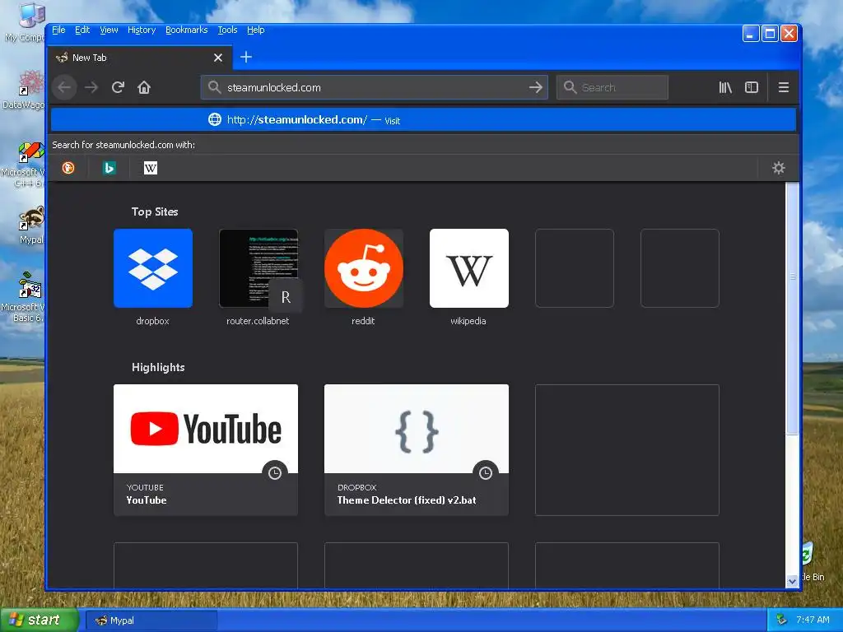
Task: Search with the Bing engine icon
Action: point(109,168)
